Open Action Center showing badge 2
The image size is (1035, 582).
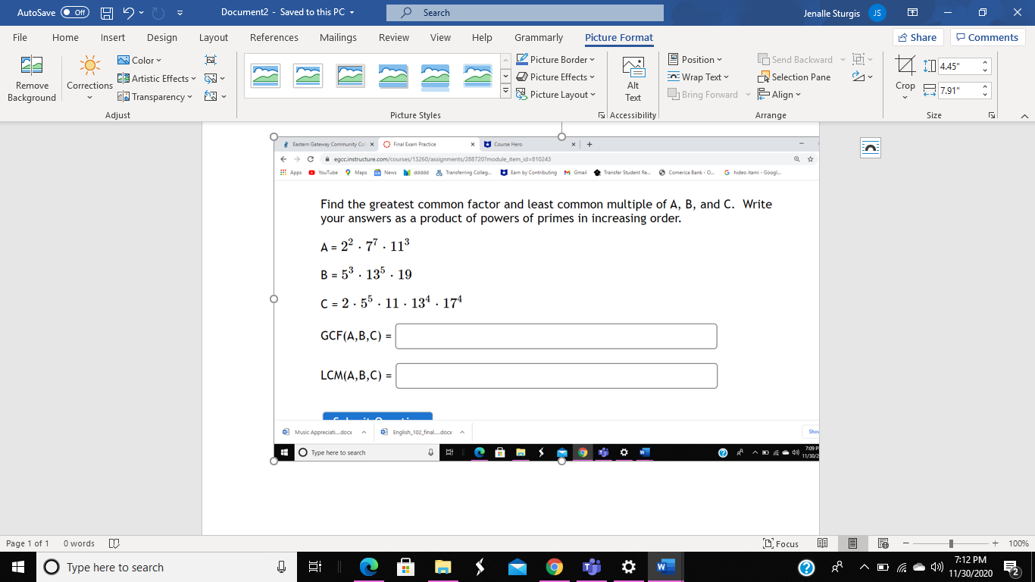pos(1010,567)
